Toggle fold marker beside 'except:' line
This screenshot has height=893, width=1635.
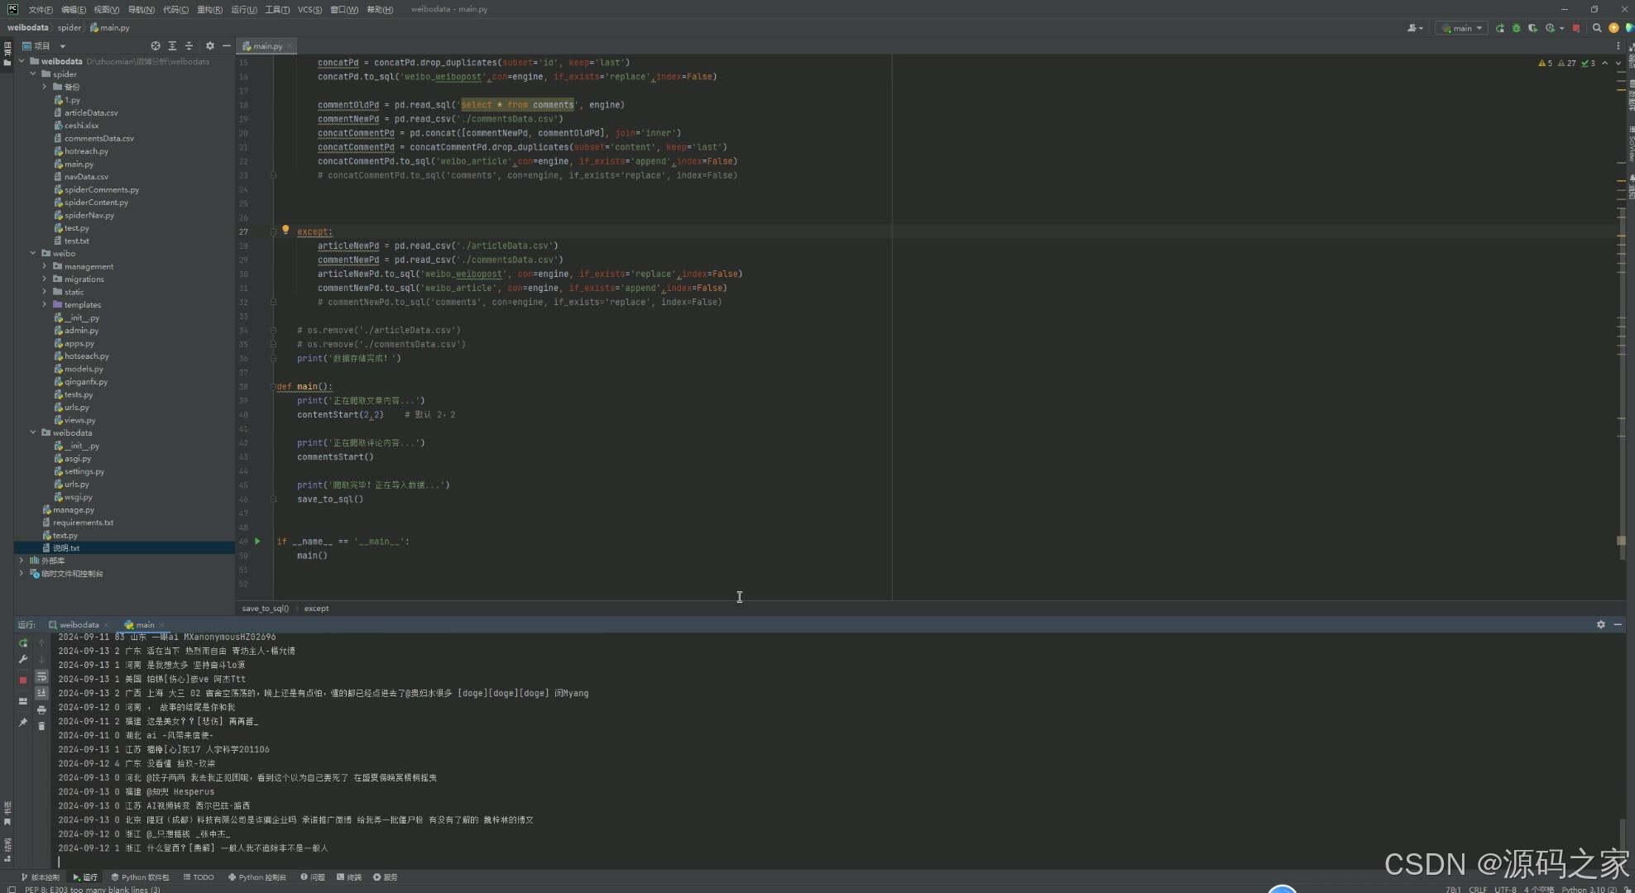click(272, 232)
